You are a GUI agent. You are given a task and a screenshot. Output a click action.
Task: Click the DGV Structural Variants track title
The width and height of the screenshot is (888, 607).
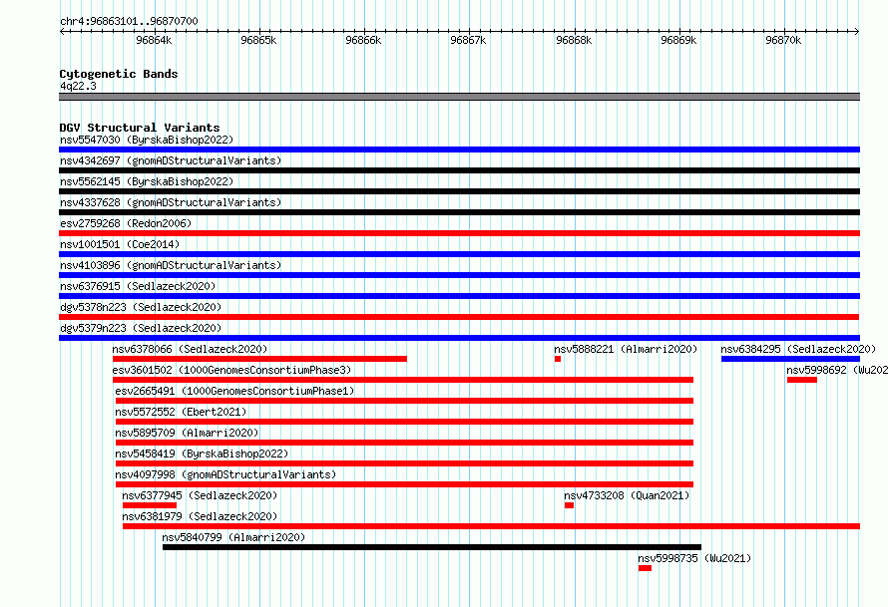point(140,128)
